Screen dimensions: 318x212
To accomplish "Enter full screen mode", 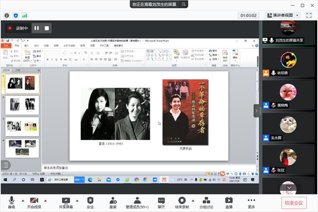I will pyautogui.click(x=310, y=15).
